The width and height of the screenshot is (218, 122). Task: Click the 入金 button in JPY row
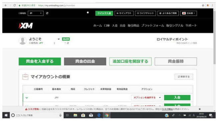click(177, 98)
